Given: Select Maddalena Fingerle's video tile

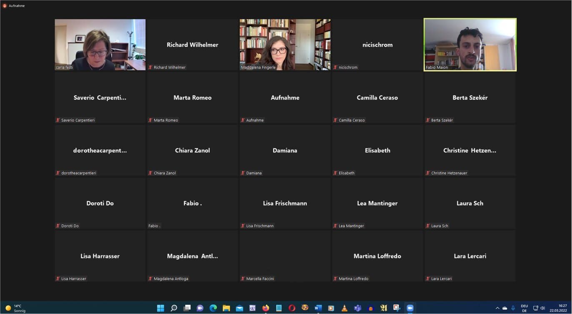Looking at the screenshot, I should [285, 45].
